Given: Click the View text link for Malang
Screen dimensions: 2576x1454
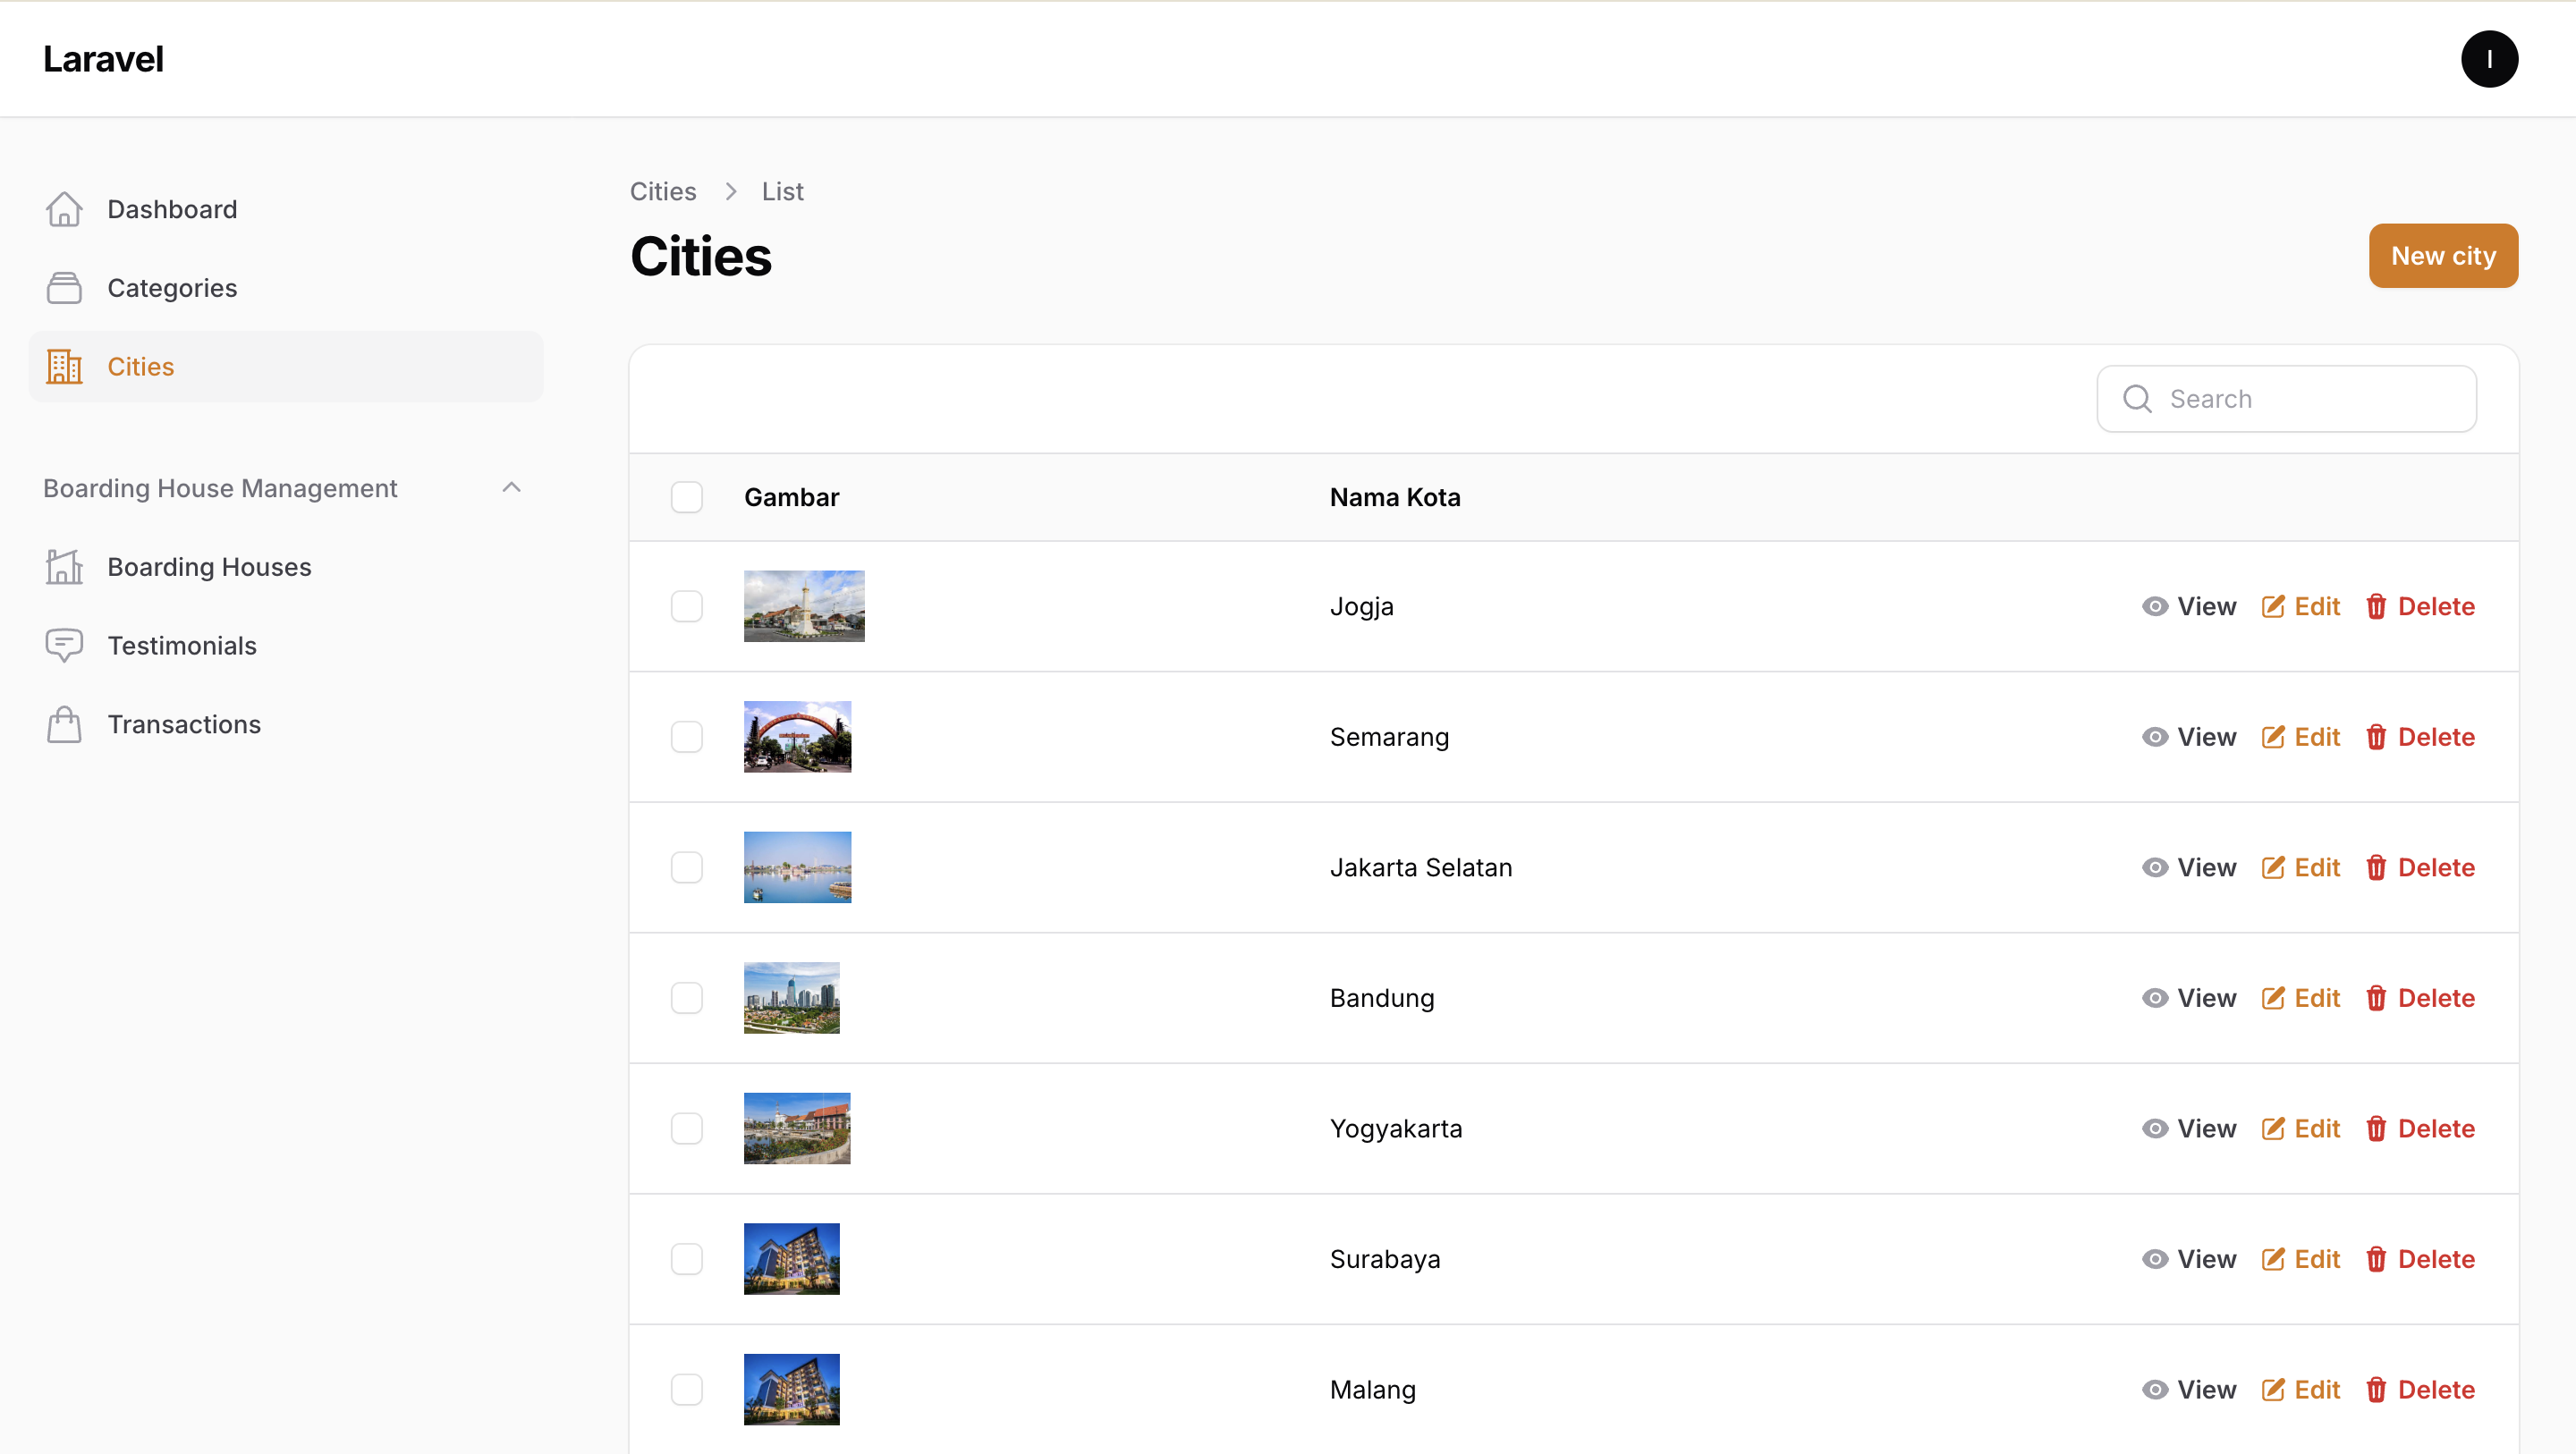Looking at the screenshot, I should pos(2207,1390).
